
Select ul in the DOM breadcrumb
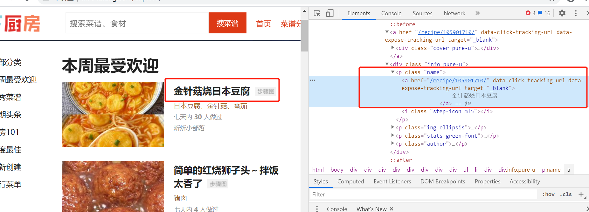[x=466, y=170]
